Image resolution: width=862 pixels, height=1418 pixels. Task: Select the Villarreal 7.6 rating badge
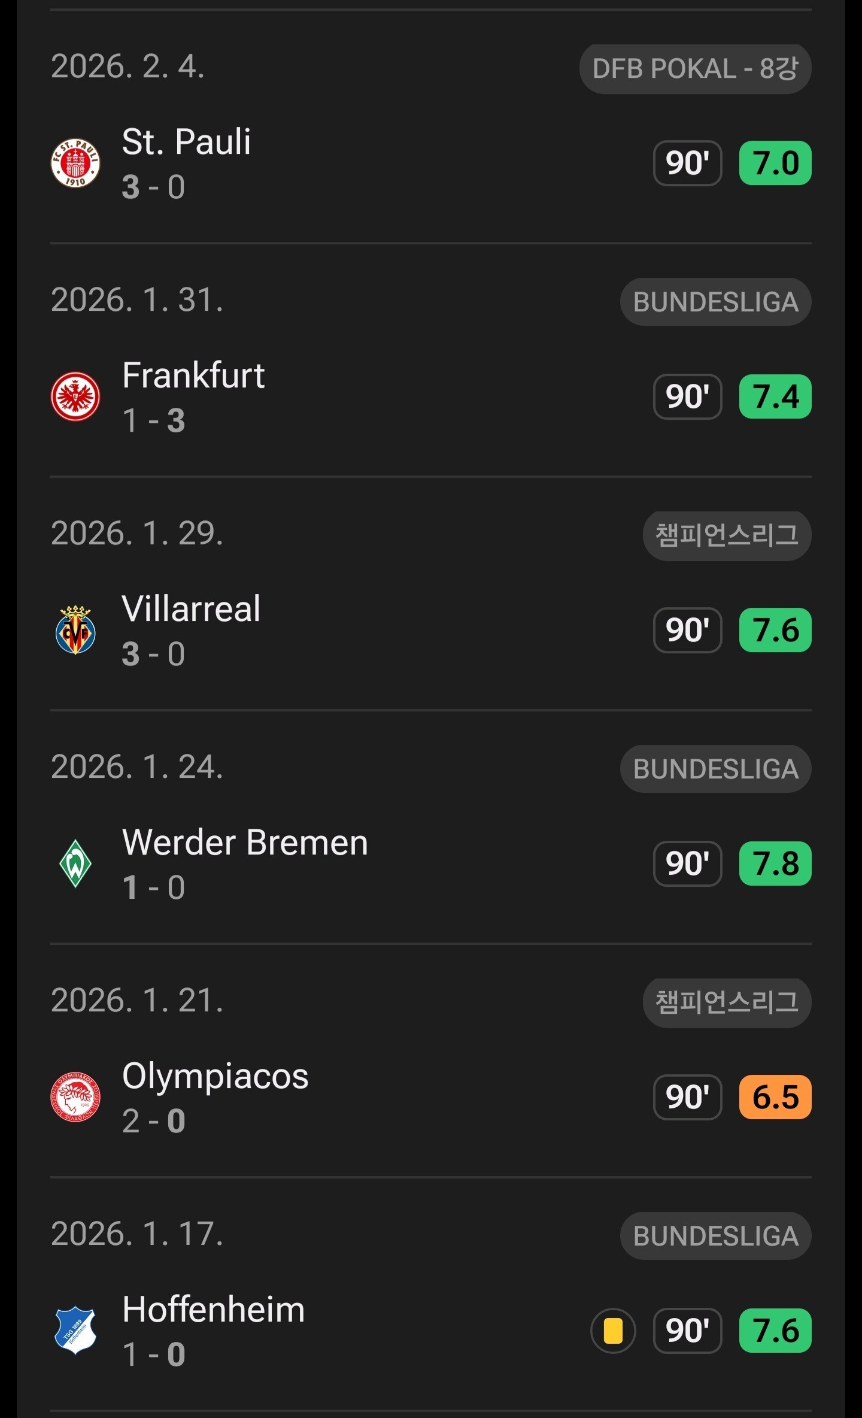point(775,630)
